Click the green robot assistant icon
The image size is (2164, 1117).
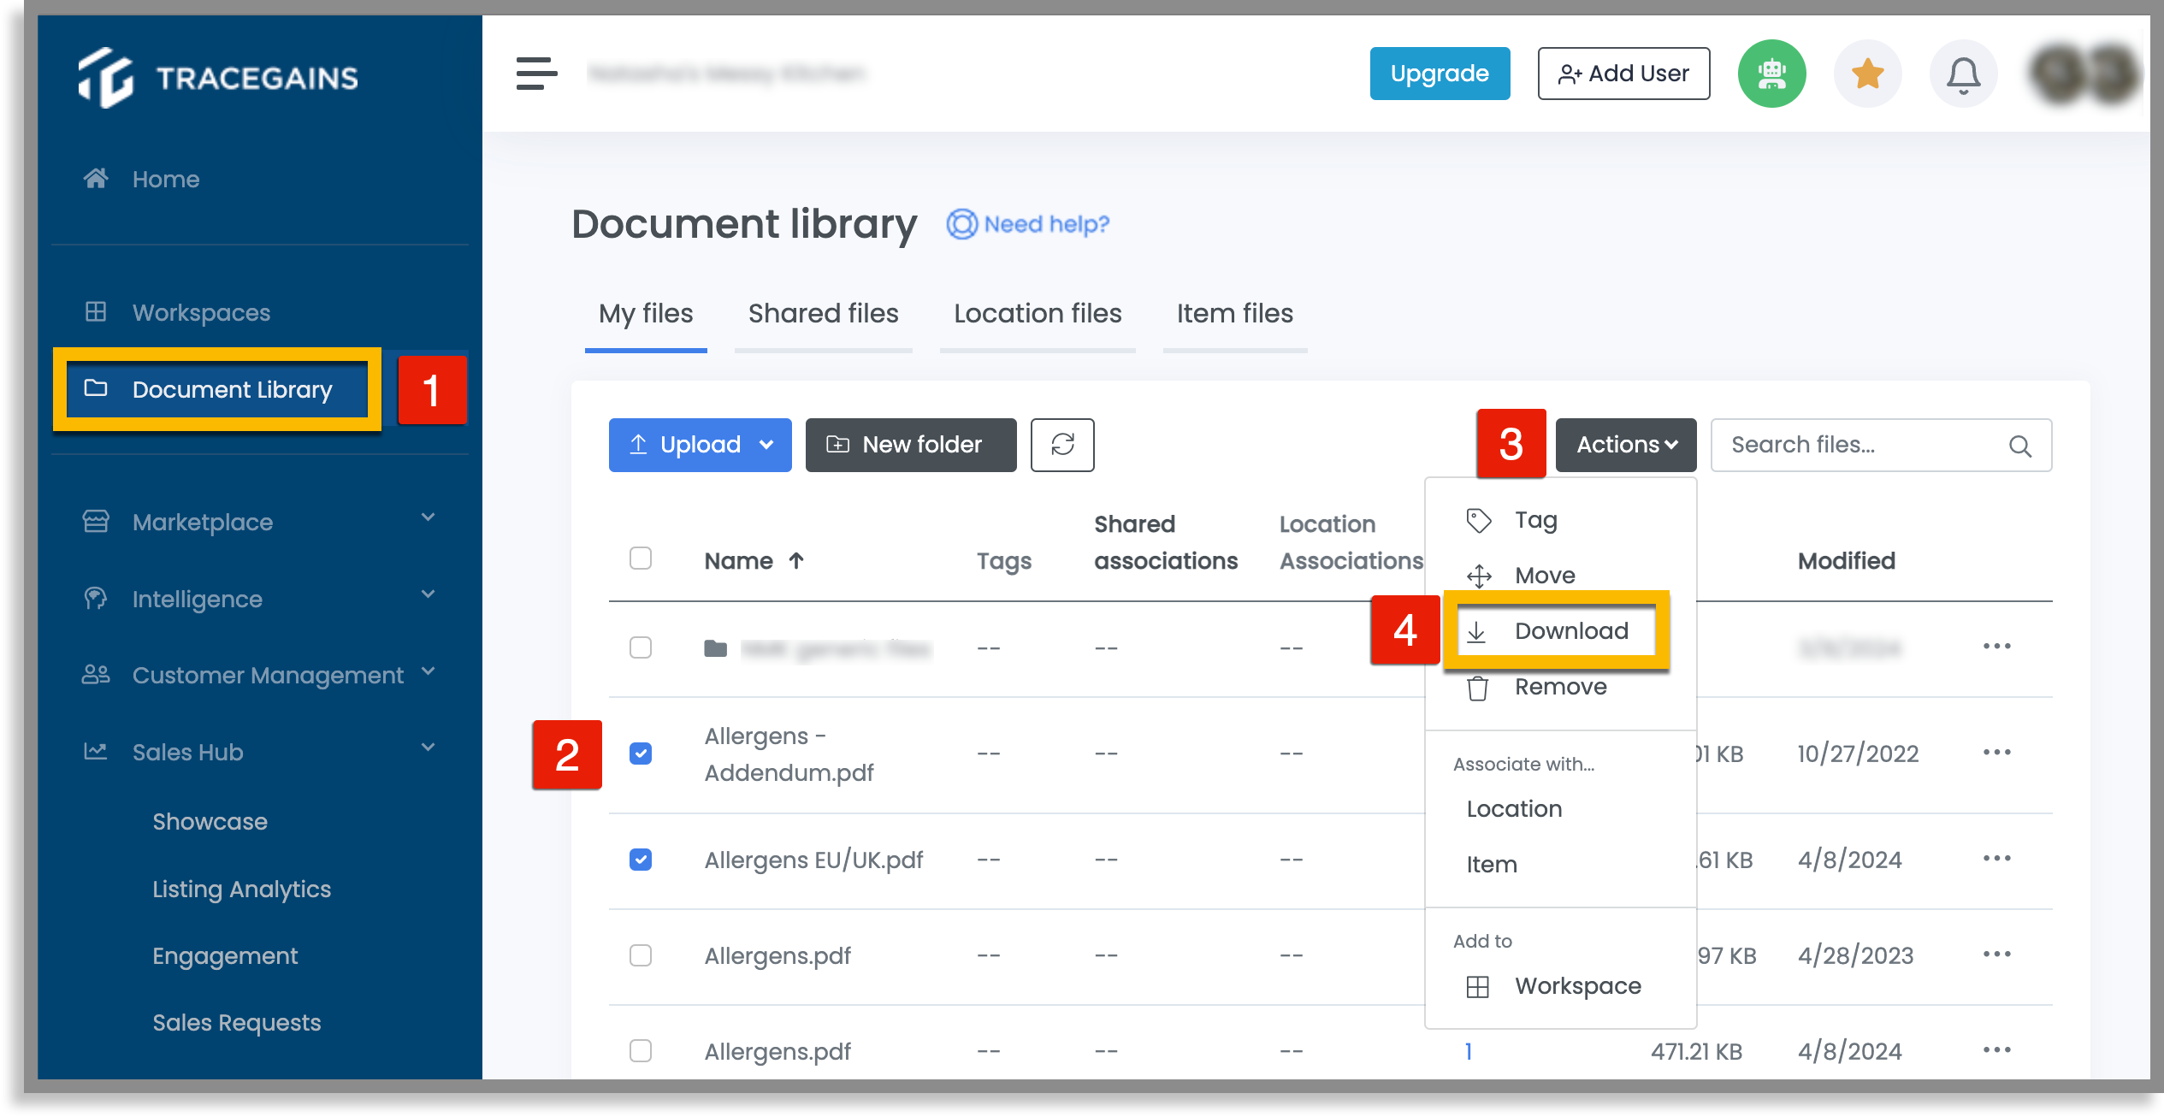1771,74
